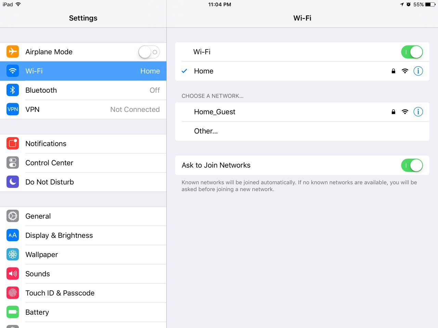The width and height of the screenshot is (438, 328).
Task: Tap the red Notifications icon
Action: (x=13, y=143)
